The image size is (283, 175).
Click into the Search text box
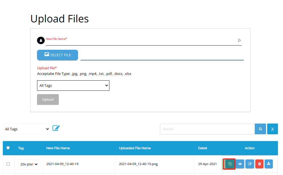tap(207, 129)
